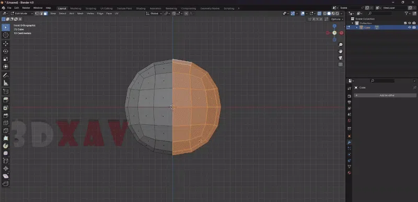The width and height of the screenshot is (418, 202).
Task: Uncheck the Collection exclude checkbox
Action: pyautogui.click(x=405, y=23)
